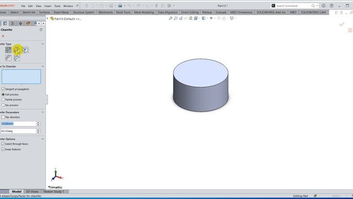Viewport: 353px width, 199px height.
Task: Toggle Tangent propagation checkbox
Action: point(3,89)
